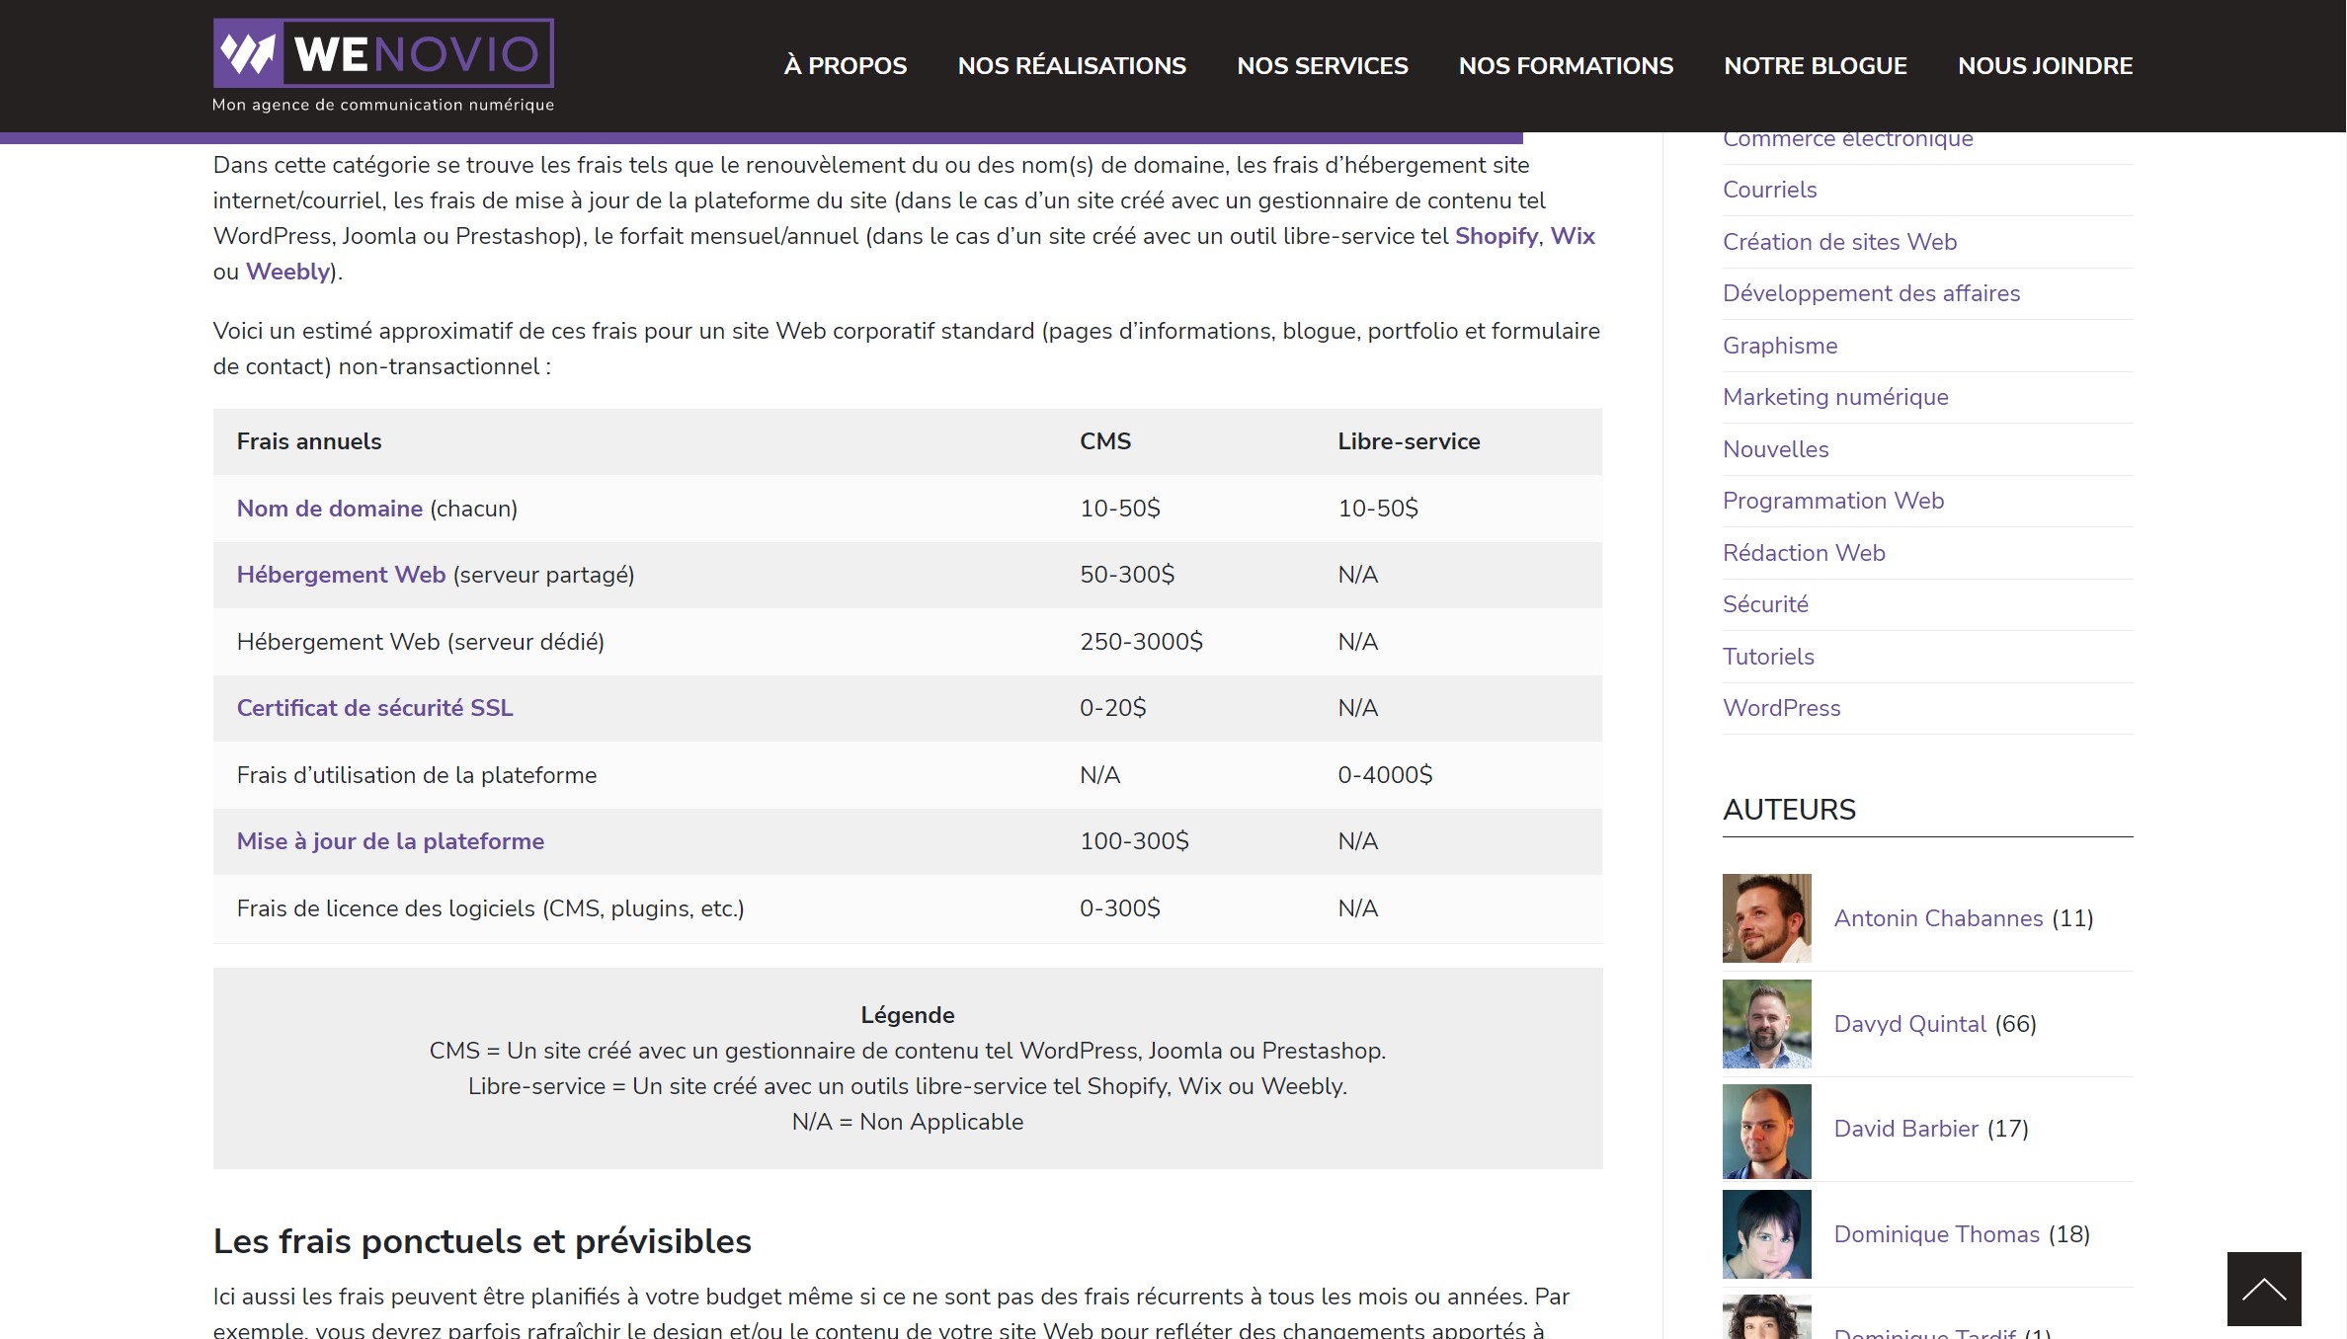Go to NOS FORMATIONS page

pyautogui.click(x=1566, y=66)
